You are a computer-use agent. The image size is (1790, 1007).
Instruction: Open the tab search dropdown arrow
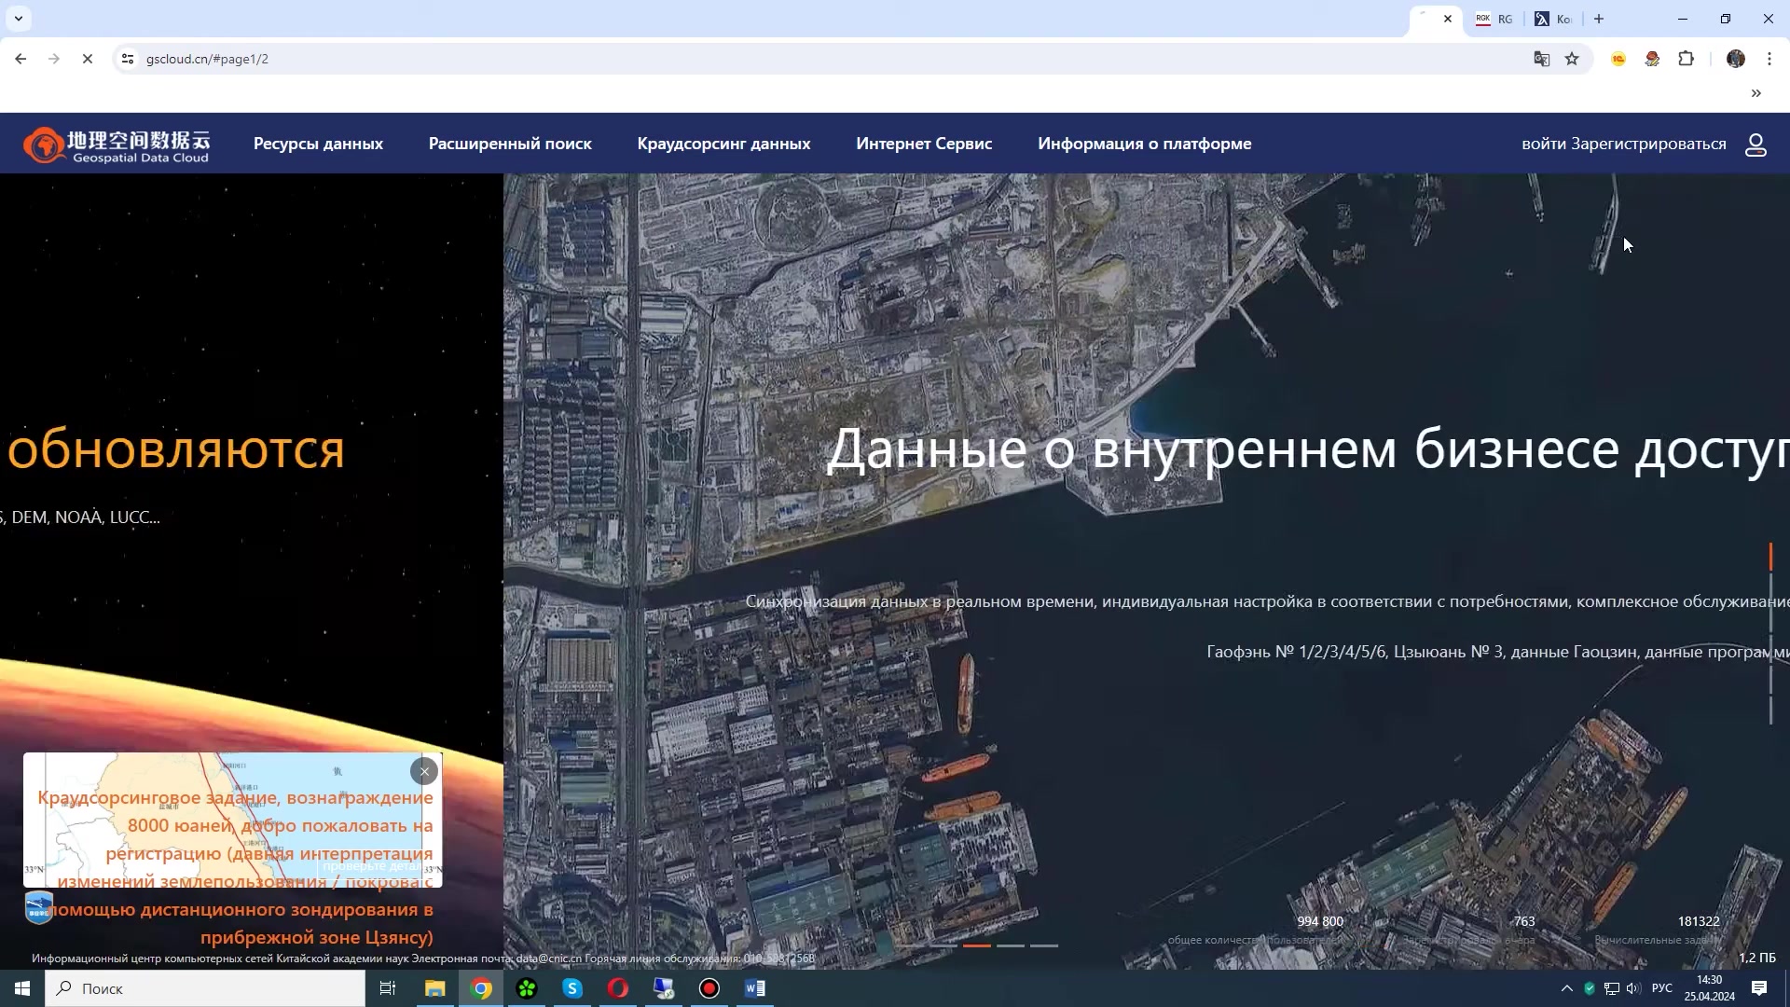click(19, 19)
